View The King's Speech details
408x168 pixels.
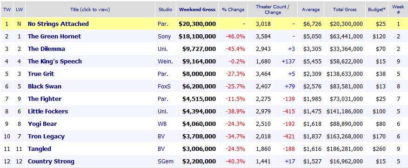[54, 62]
